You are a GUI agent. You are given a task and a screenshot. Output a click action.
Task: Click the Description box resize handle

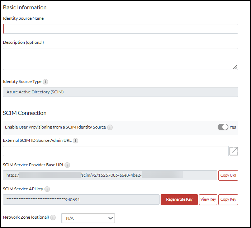235,67
